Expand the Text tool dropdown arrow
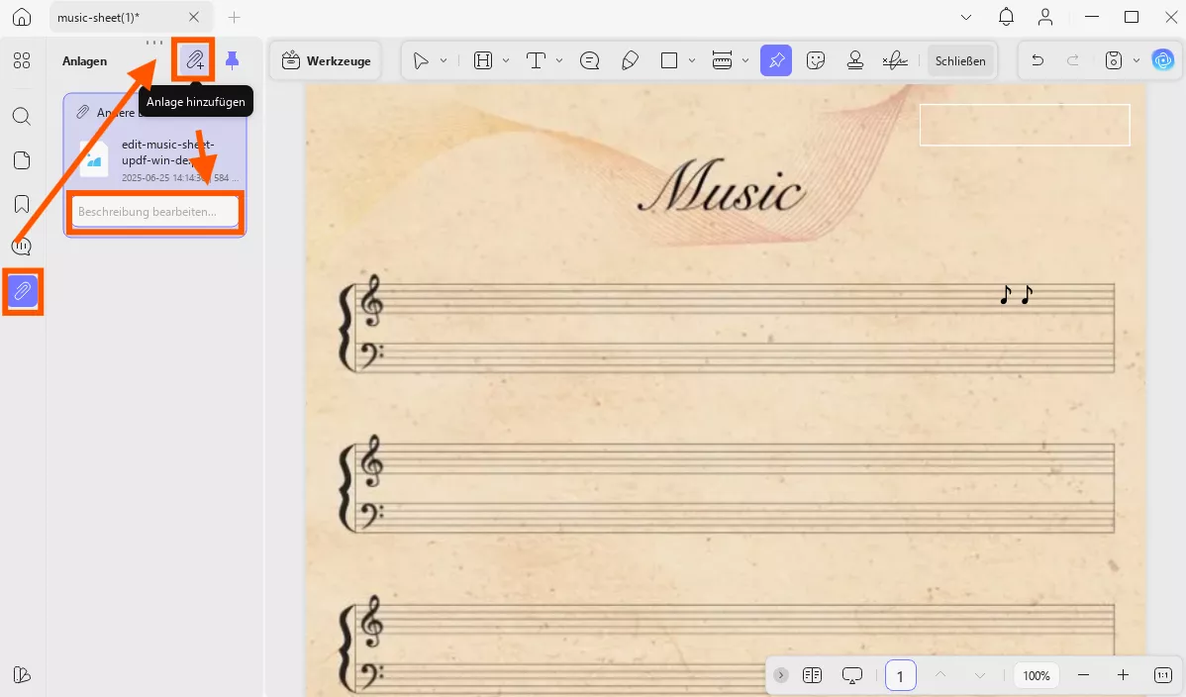Viewport: 1186px width, 697px height. pos(559,60)
